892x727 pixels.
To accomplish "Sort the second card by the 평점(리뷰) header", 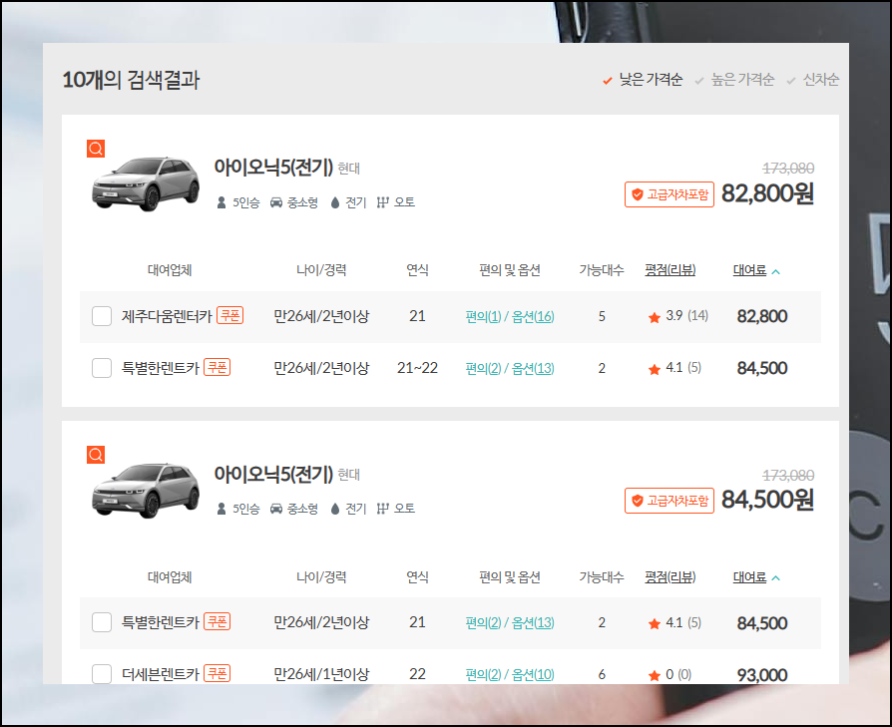I will pyautogui.click(x=670, y=577).
